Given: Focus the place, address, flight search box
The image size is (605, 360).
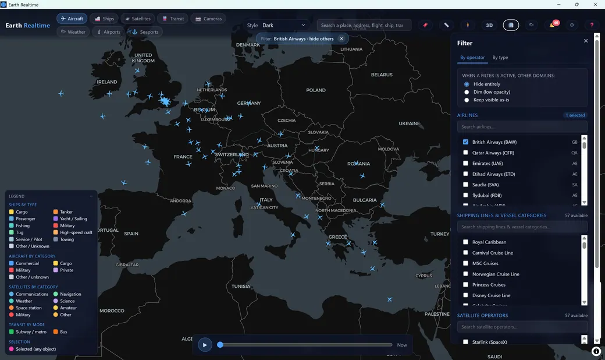Looking at the screenshot, I should click(364, 25).
